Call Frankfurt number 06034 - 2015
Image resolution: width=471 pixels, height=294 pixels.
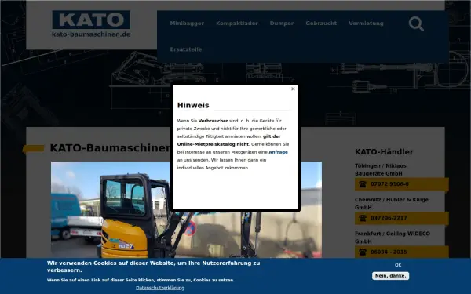click(389, 252)
